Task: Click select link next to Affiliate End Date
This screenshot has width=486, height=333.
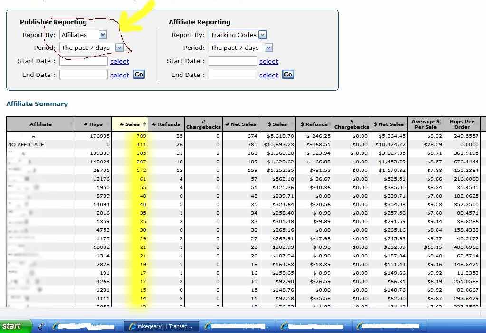Action: pyautogui.click(x=269, y=75)
